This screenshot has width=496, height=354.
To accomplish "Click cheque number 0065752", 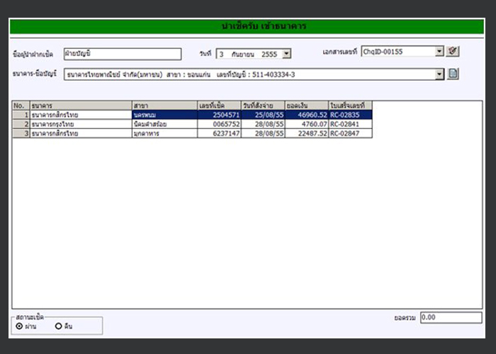I will (x=219, y=124).
